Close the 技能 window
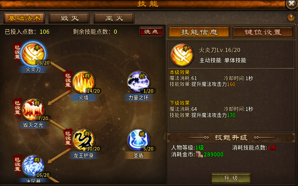The image size is (298, 186). tap(292, 4)
